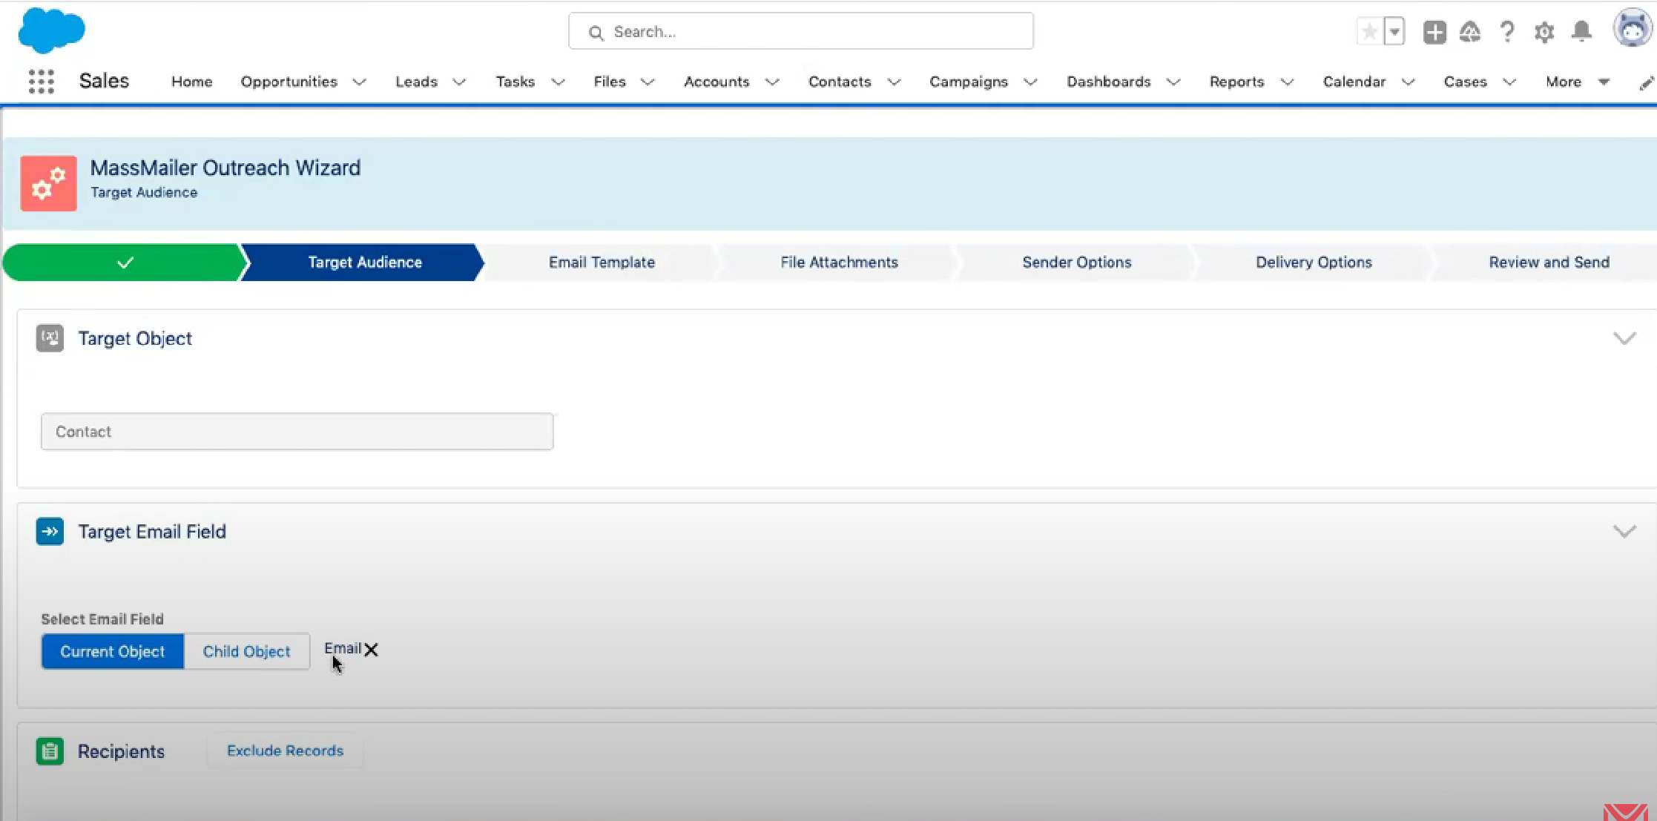Collapse the Target Object section chevron
1657x821 pixels.
click(x=1624, y=338)
